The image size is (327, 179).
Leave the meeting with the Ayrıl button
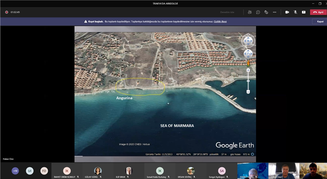click(x=318, y=12)
